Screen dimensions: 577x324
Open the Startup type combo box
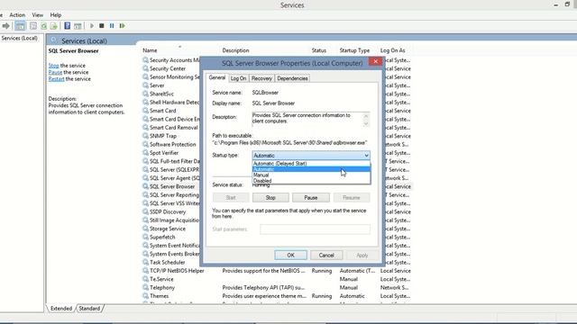(x=311, y=156)
